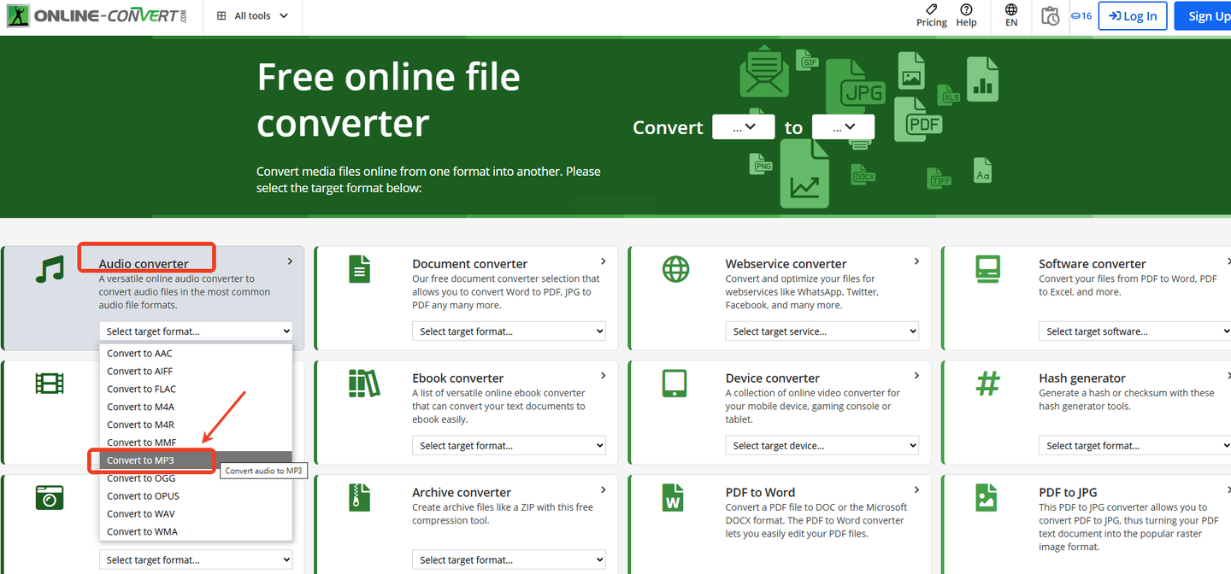Click the Archive converter zip icon
The height and width of the screenshot is (574, 1231).
pyautogui.click(x=360, y=497)
